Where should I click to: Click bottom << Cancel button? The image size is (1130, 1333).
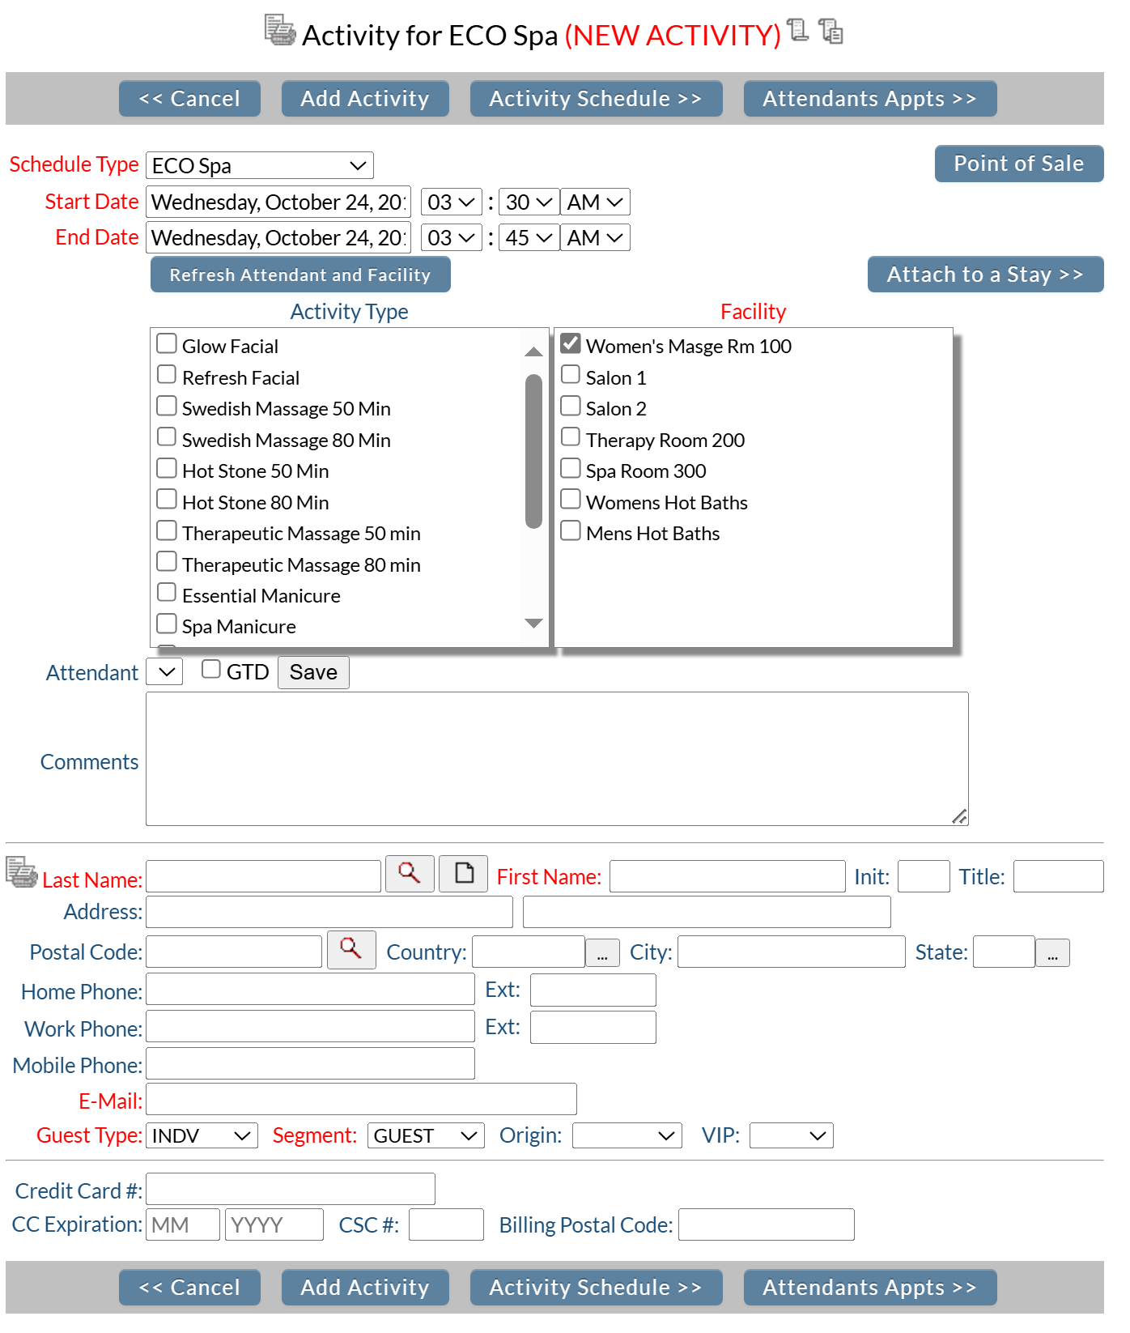189,1287
